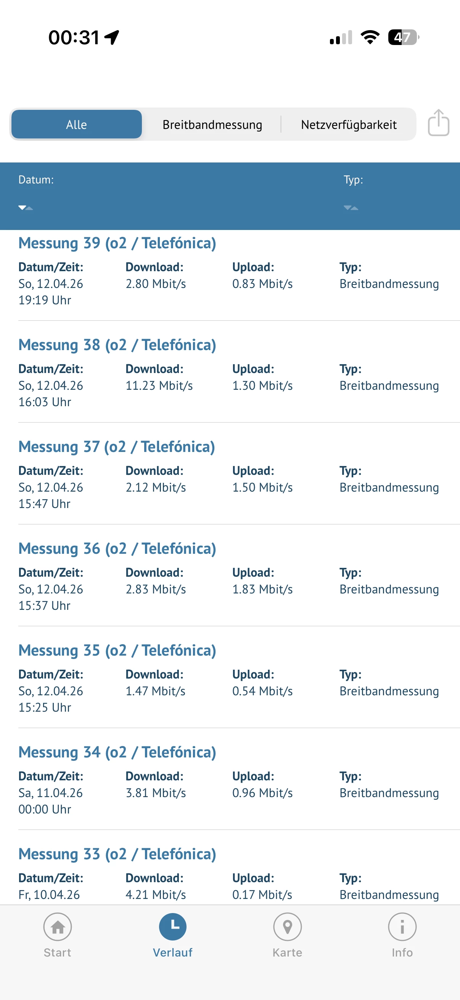Open the Info icon
Image resolution: width=460 pixels, height=1000 pixels.
point(402,927)
